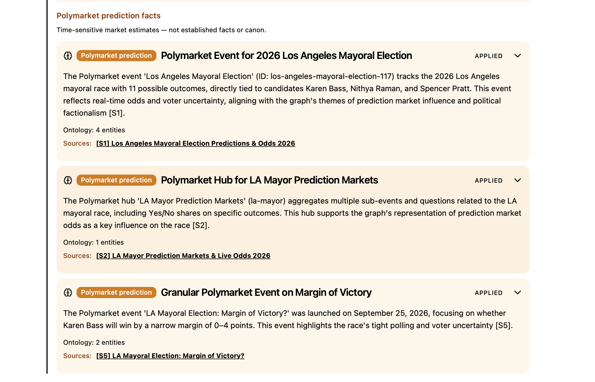This screenshot has width=595, height=382.
Task: Click Polymarket prediction badge on Margin of Victory card
Action: tap(116, 292)
